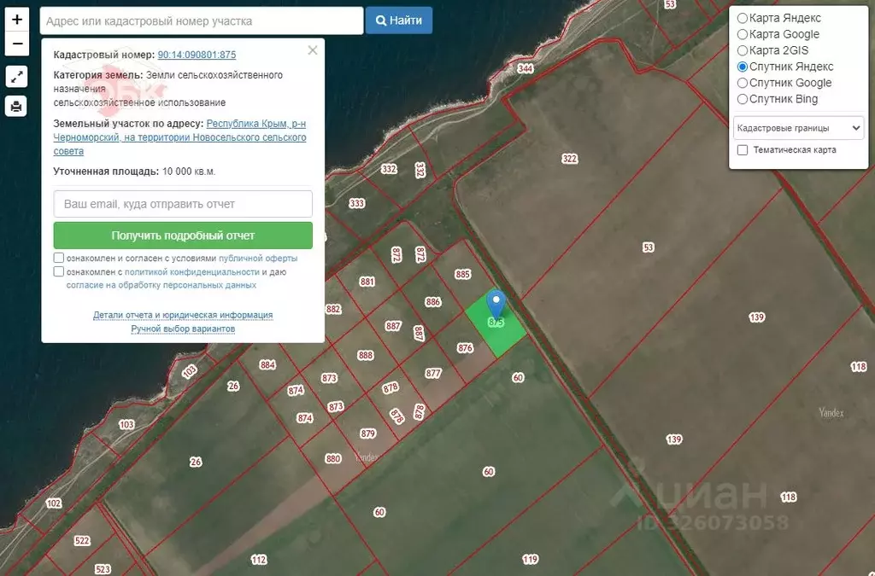
Task: Click the zoom out minus button
Action: click(17, 43)
